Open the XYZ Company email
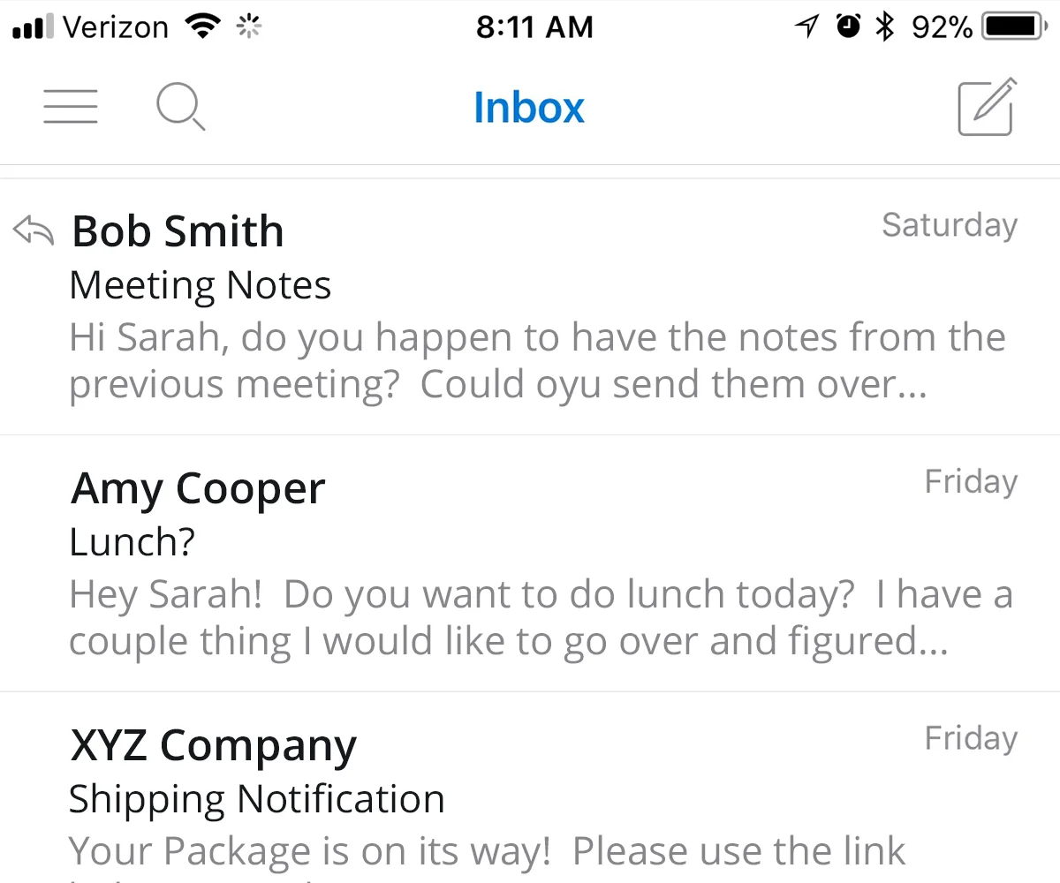The width and height of the screenshot is (1060, 883). coord(530,788)
